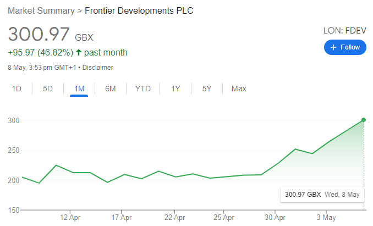373x226 pixels.
Task: Switch to the 1Y range tab
Action: click(175, 89)
